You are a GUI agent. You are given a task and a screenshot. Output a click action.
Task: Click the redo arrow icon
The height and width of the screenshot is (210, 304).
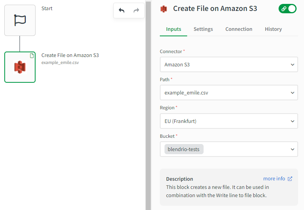coord(136,11)
